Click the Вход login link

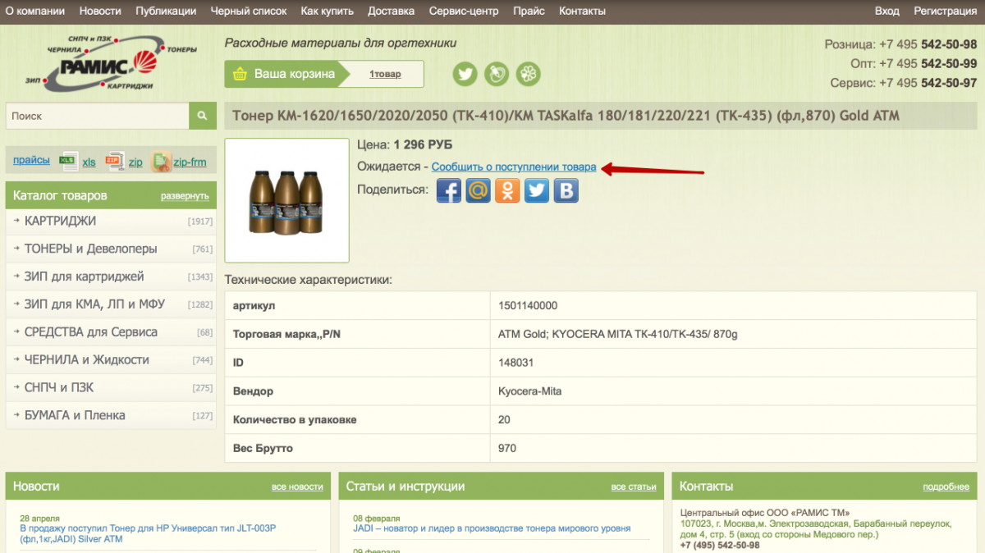pos(886,11)
